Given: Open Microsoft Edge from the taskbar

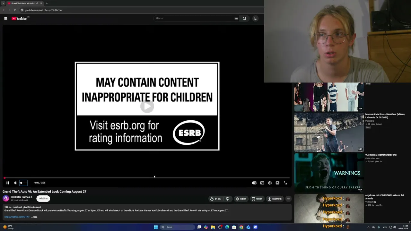Looking at the screenshot, I should pyautogui.click(x=227, y=227).
